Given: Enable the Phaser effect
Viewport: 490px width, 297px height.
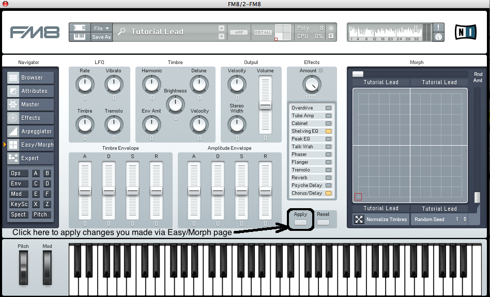Looking at the screenshot, I should point(328,154).
